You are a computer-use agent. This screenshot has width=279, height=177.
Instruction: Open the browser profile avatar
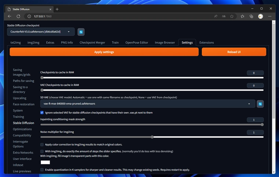[x=261, y=16]
